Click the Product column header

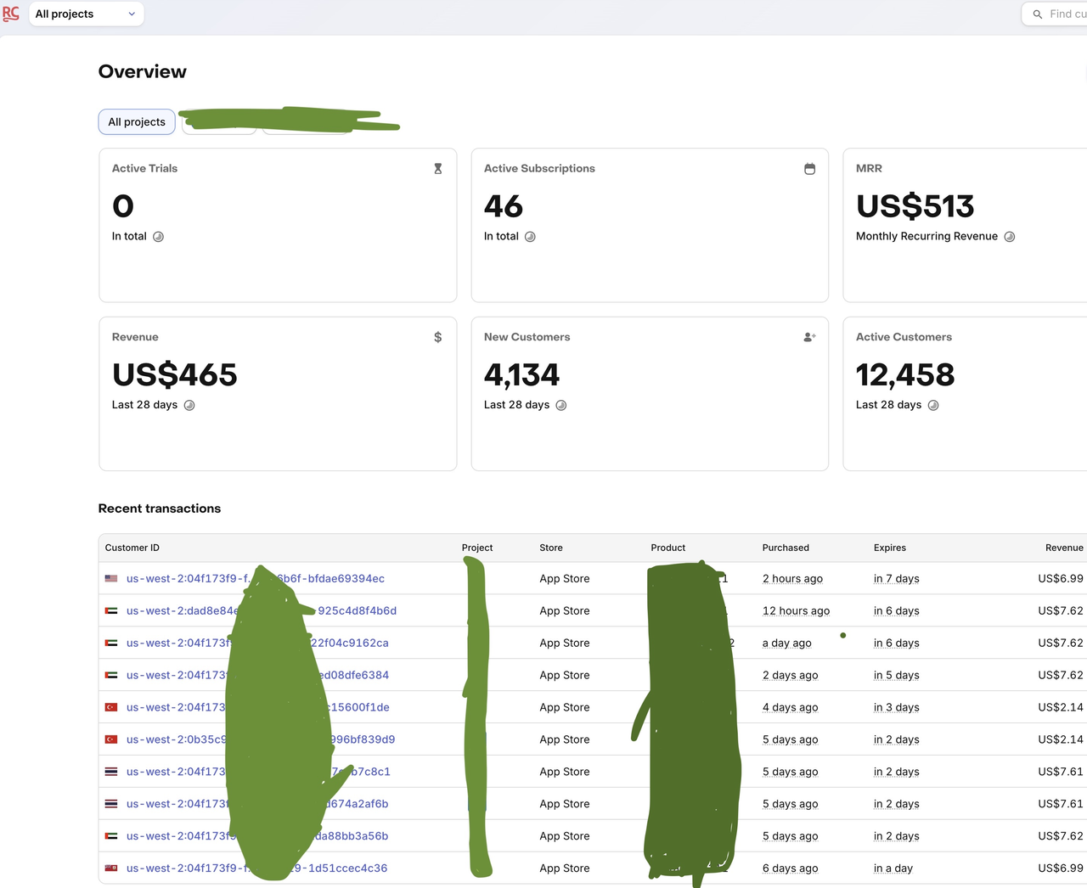668,548
